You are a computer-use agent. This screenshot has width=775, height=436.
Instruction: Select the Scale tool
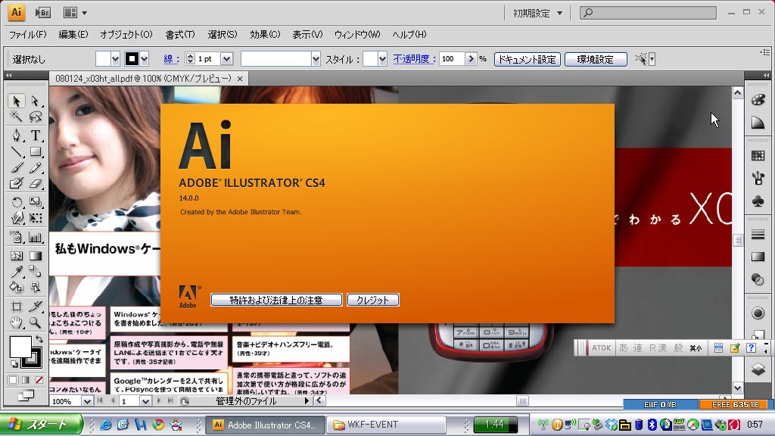coord(35,201)
